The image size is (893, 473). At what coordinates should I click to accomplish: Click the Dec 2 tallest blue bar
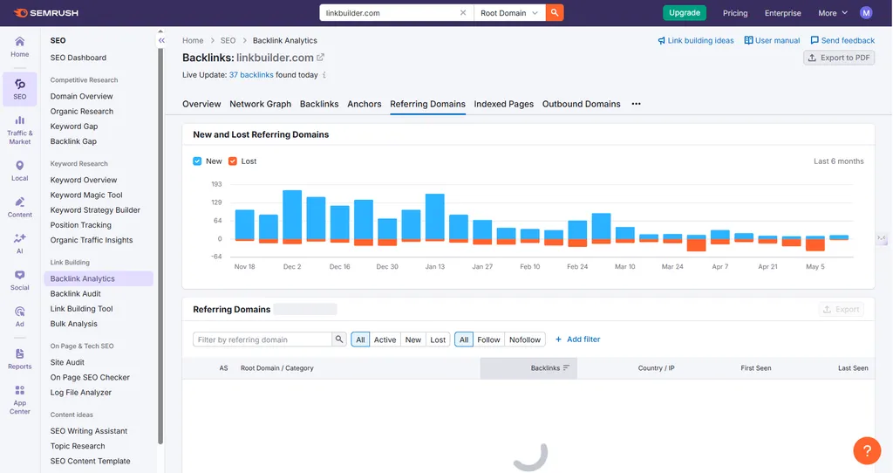pyautogui.click(x=292, y=215)
